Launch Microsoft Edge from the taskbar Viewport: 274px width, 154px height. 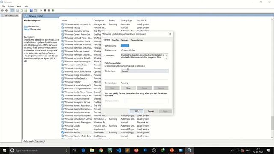[x=83, y=150]
